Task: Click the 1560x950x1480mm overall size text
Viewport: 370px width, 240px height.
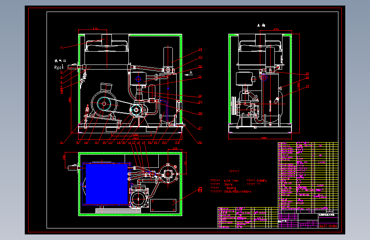Action: click(237, 192)
